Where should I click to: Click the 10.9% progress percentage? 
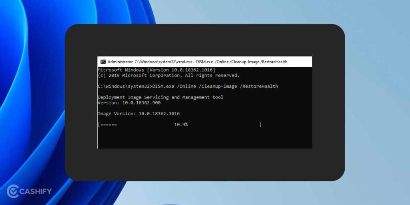[x=181, y=125]
